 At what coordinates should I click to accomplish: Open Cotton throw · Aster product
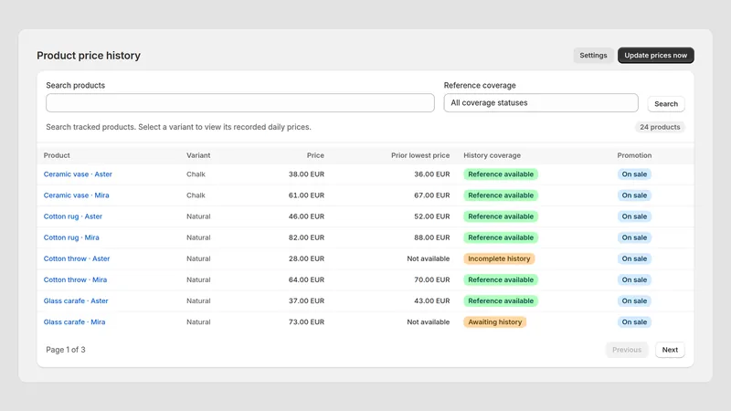click(77, 258)
